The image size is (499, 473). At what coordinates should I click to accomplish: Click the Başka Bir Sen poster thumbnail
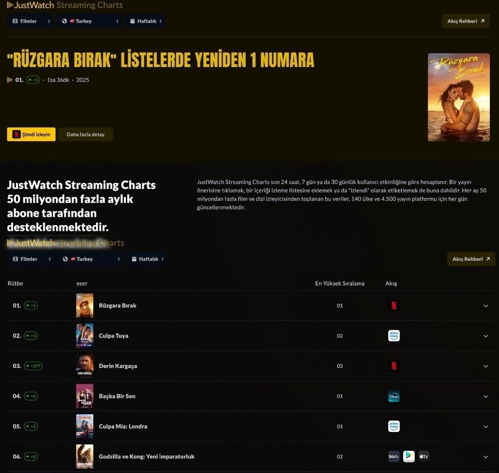pyautogui.click(x=85, y=396)
